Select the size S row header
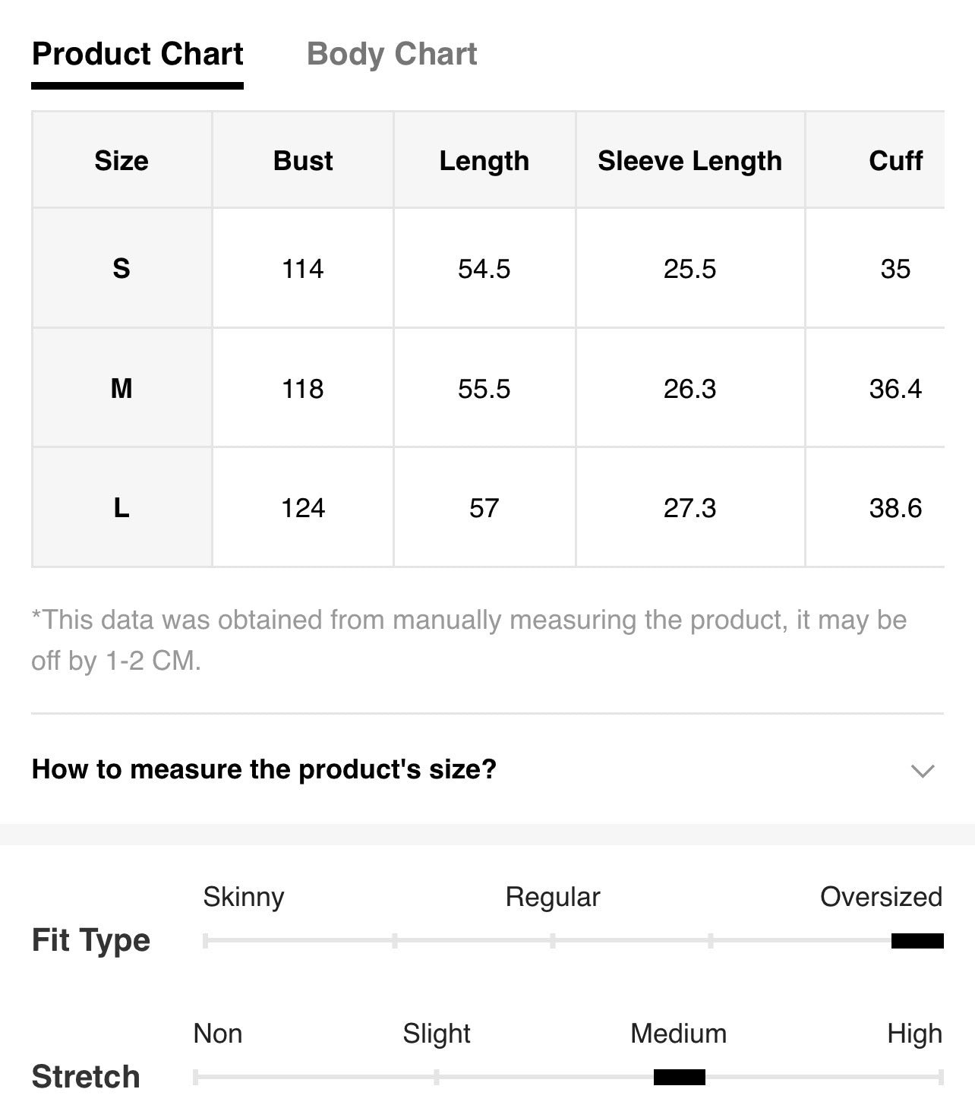This screenshot has height=1108, width=975. pos(121,268)
